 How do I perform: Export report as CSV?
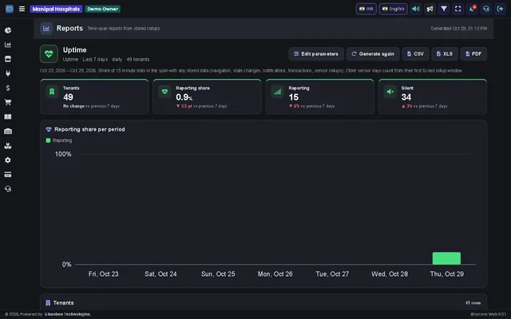tap(415, 53)
